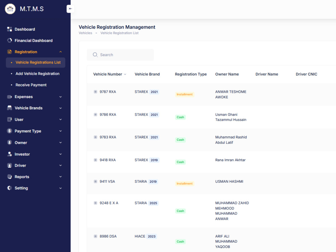Expand the User menu chevron
Image resolution: width=336 pixels, height=252 pixels.
point(60,119)
